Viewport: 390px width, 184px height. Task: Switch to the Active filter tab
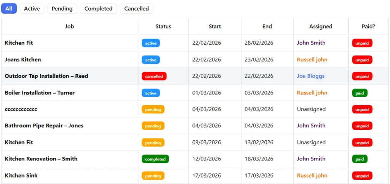click(x=32, y=8)
